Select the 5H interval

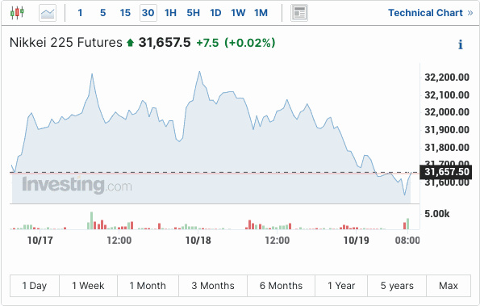[193, 13]
